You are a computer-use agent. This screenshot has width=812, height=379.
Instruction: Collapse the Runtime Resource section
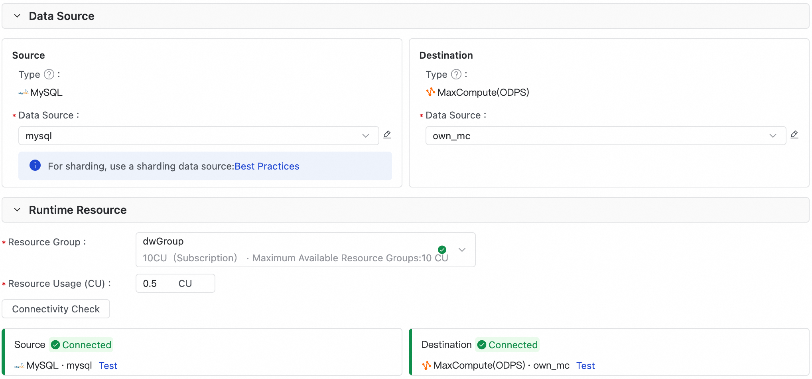17,210
